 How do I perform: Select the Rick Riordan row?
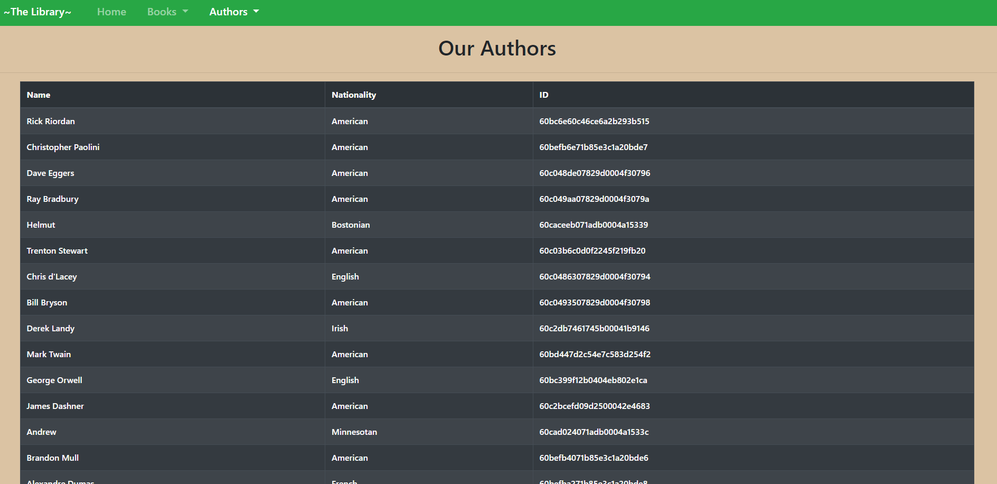click(x=51, y=121)
